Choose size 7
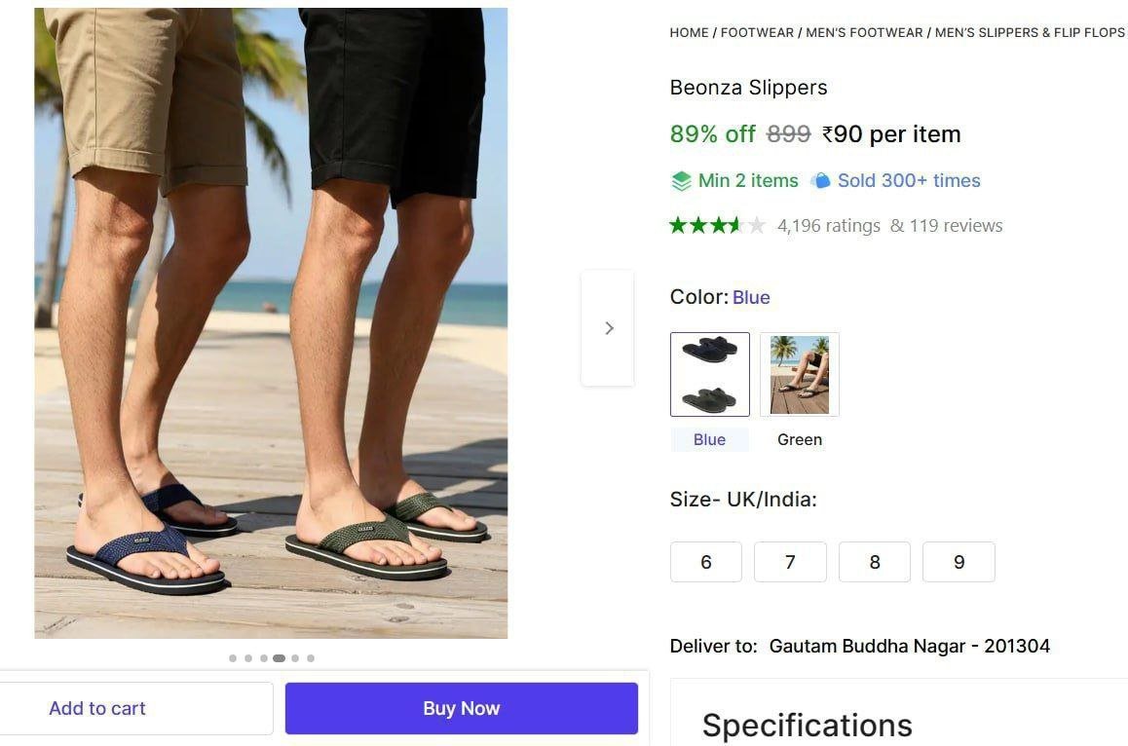 pos(790,562)
